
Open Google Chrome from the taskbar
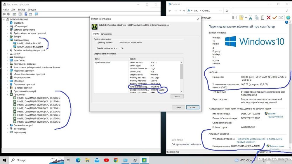tap(116, 160)
